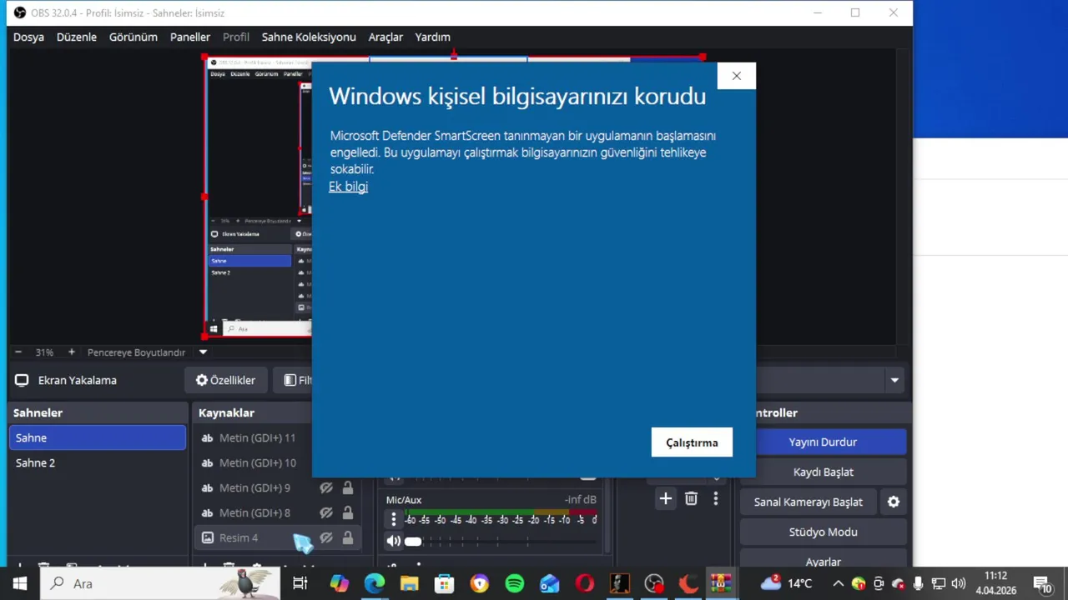Toggle lock on Metin (GDI+) 8

348,512
